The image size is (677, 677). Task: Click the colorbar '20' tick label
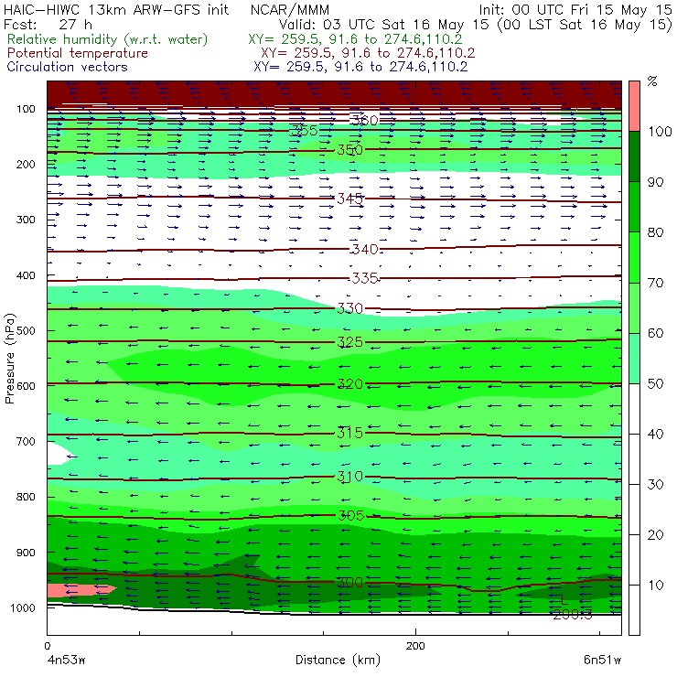655,535
